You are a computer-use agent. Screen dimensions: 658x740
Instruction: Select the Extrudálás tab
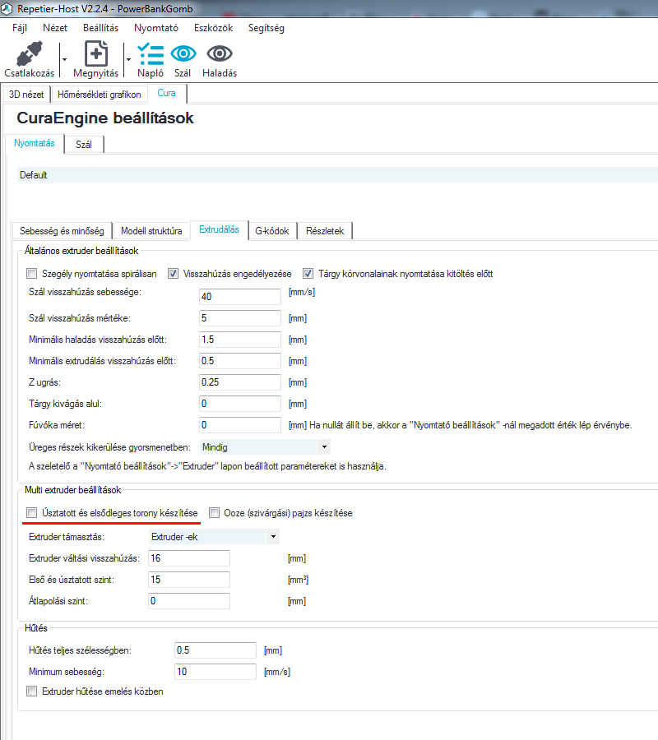coord(219,230)
